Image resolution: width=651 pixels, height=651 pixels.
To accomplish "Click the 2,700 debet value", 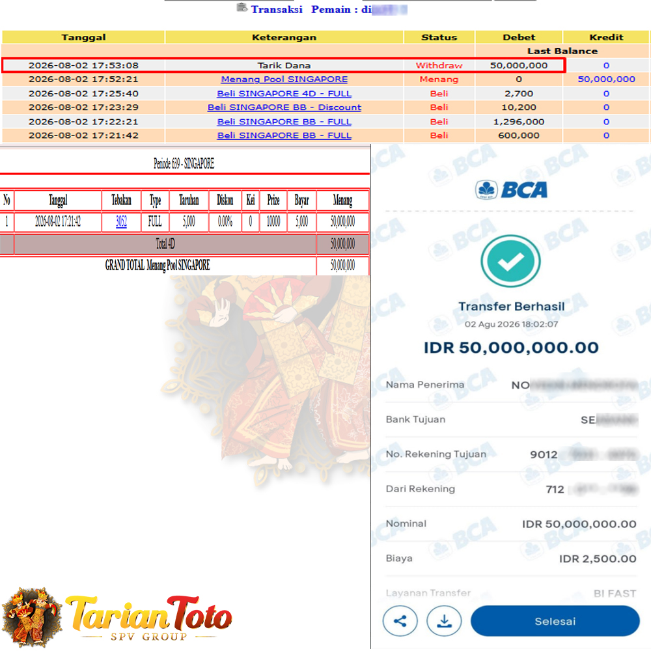I will coord(519,93).
